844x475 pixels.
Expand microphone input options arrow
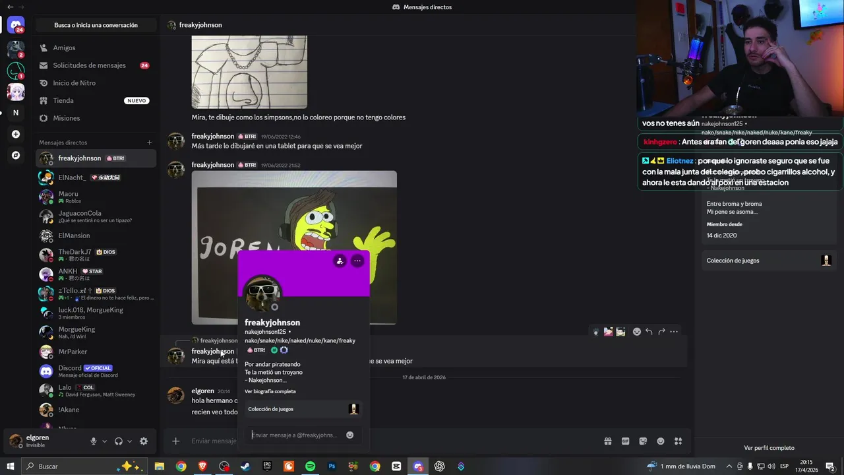point(104,441)
